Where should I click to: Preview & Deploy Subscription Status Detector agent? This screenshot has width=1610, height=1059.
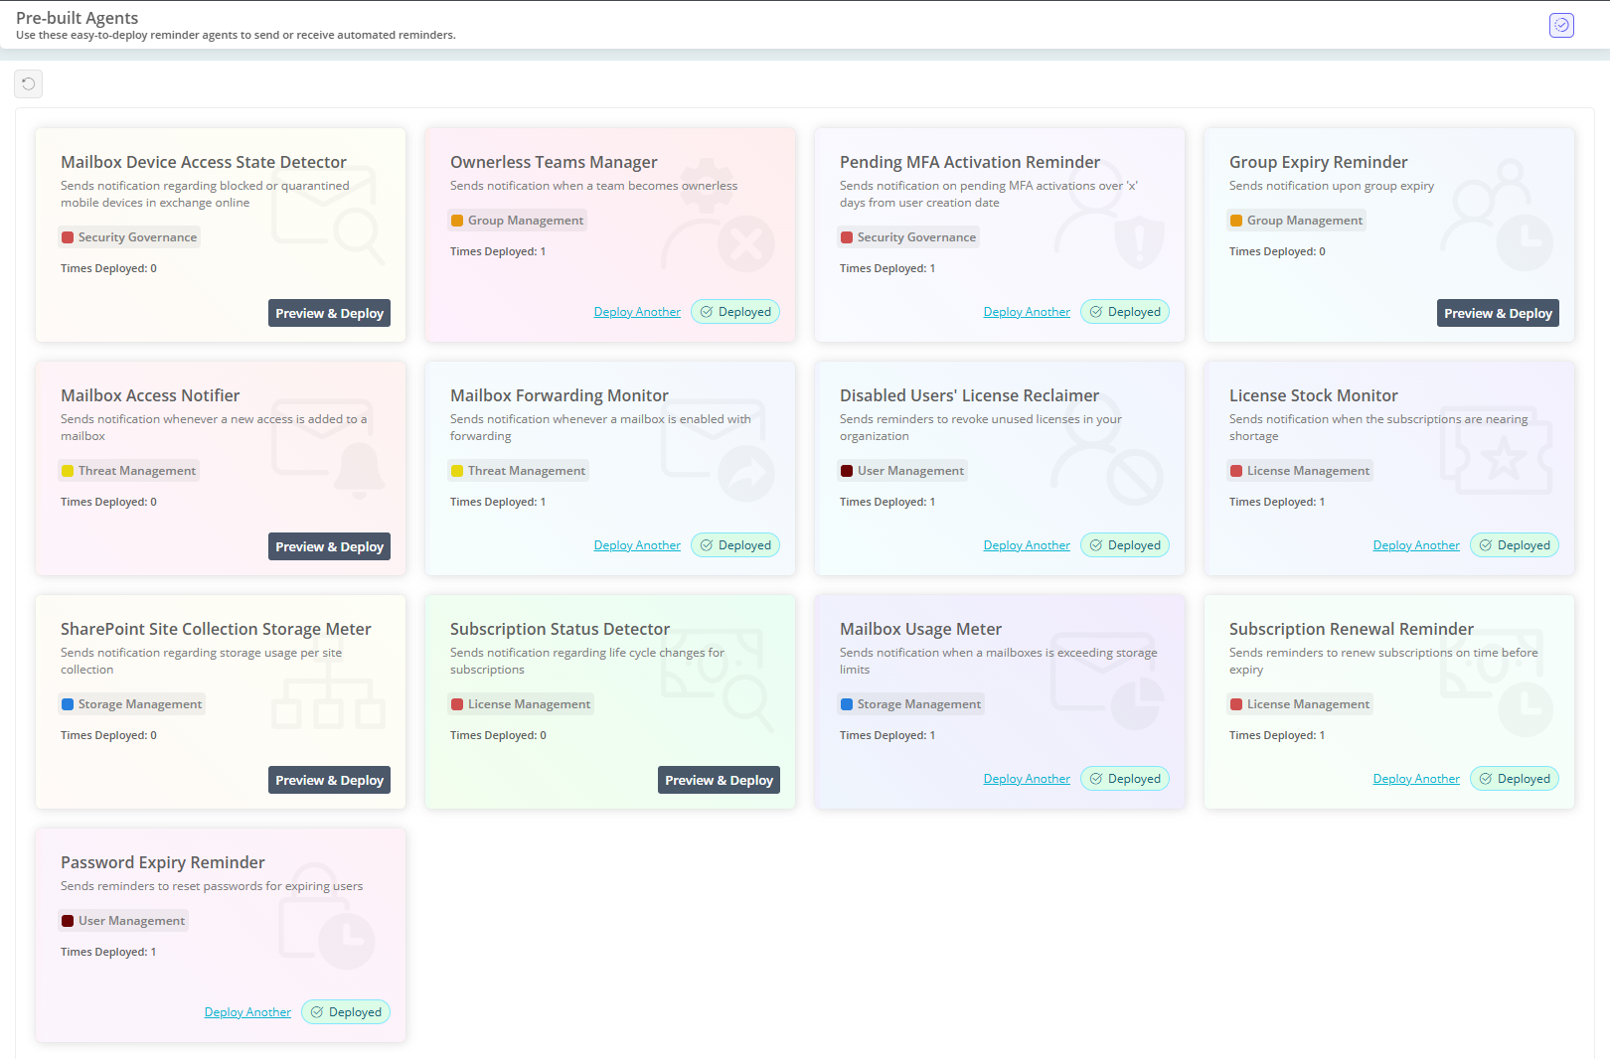click(x=719, y=780)
